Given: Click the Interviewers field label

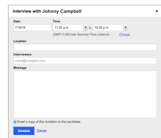Looking at the screenshot, I should coord(22,54).
